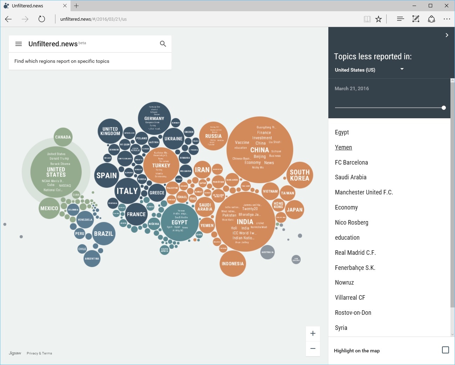Select the Fenerbahçe S.K. topic
Screen dimensions: 455x365
[x=355, y=268]
